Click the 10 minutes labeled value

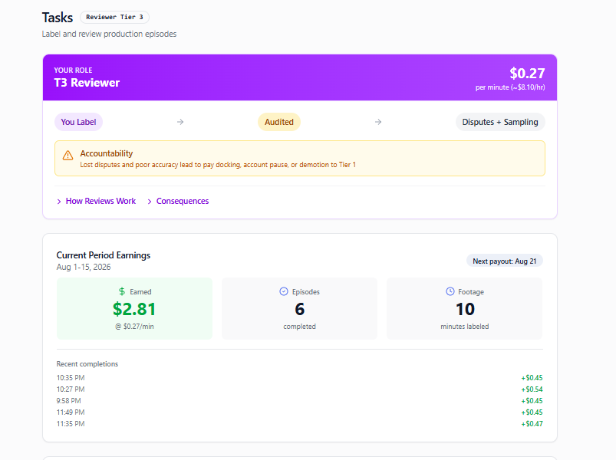coord(465,309)
